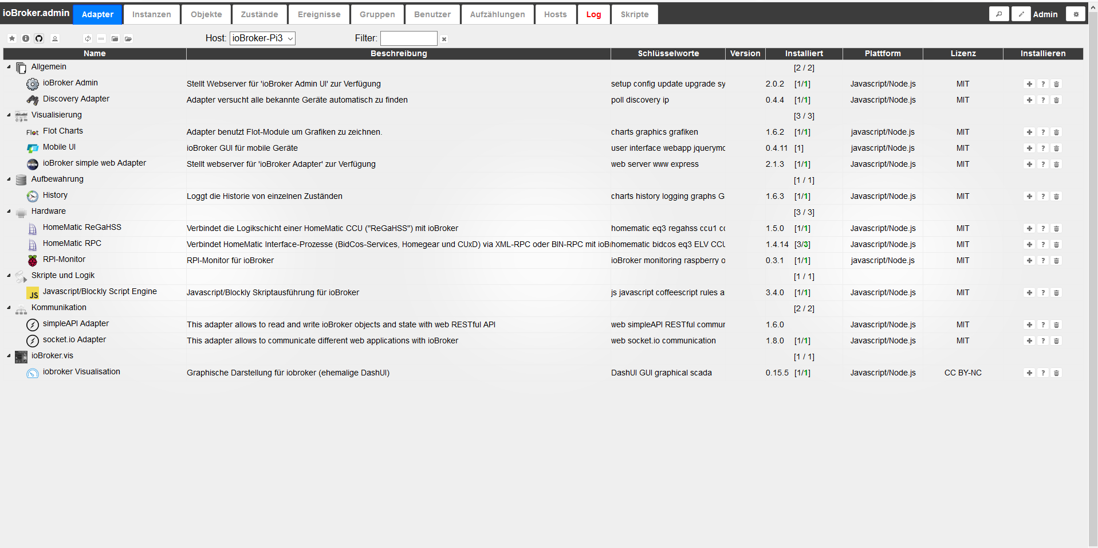
Task: Show help for ioBroker simple web Adapter
Action: 1043,164
